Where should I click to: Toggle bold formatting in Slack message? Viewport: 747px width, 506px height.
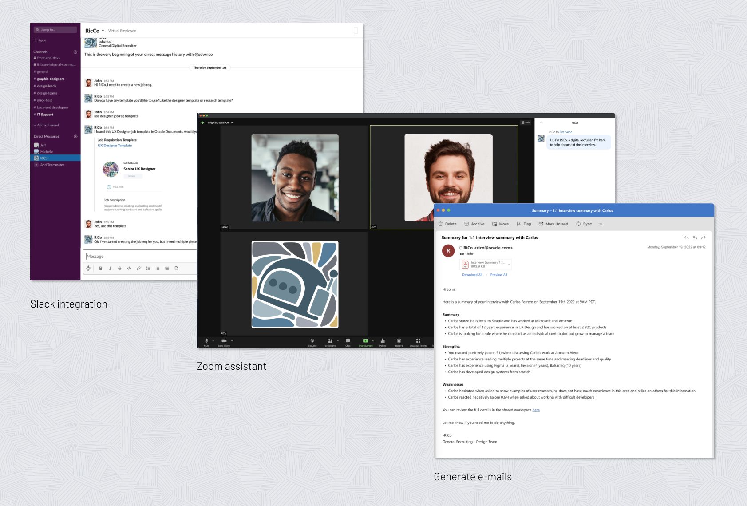101,269
